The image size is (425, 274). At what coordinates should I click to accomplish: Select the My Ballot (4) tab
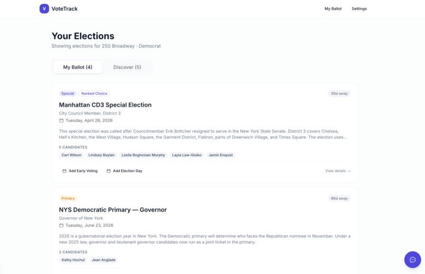click(78, 67)
